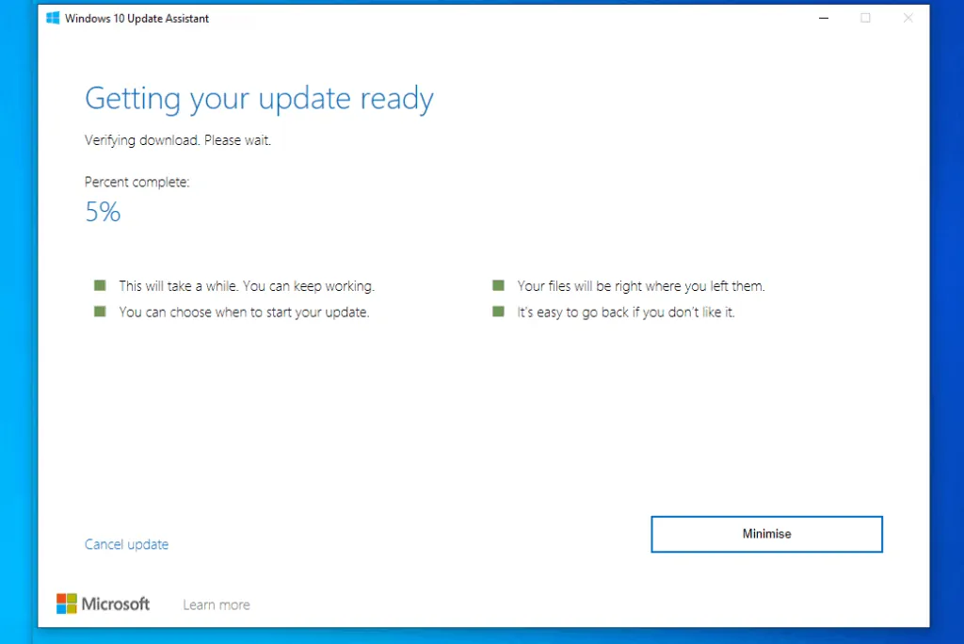Click "It's easy to go back" text
964x644 pixels.
(626, 312)
